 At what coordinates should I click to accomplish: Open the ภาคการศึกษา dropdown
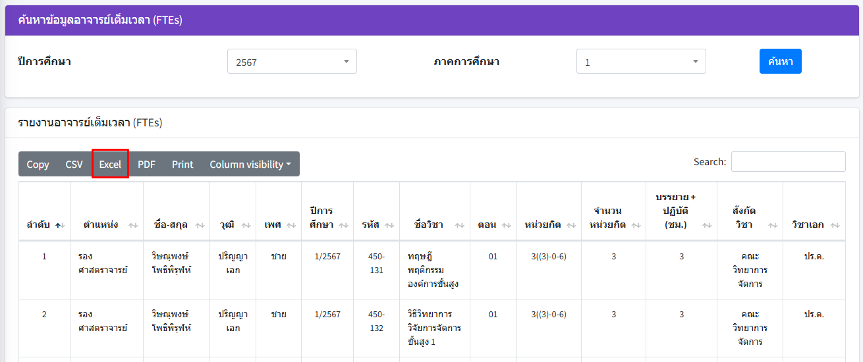tap(641, 62)
